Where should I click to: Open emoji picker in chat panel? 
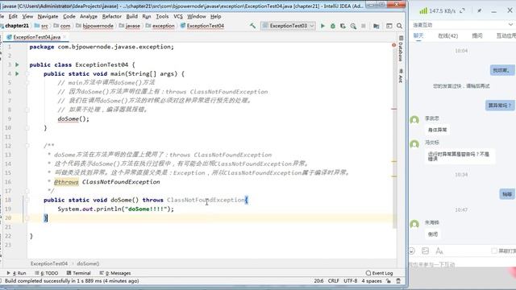[x=412, y=251]
